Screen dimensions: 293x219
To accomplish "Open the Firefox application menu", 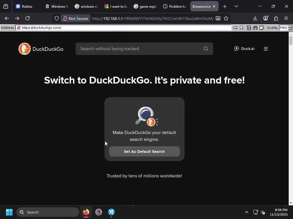I will coord(286,18).
